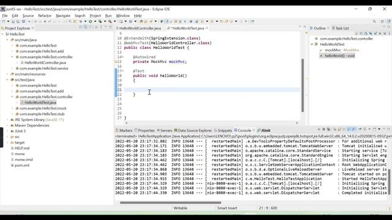Click the Save toolbar icon

coord(13,21)
